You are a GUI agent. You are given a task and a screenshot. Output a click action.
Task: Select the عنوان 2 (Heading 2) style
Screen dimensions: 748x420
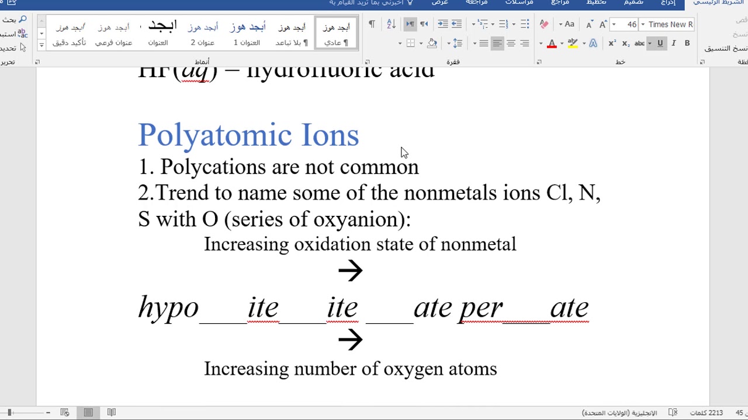coord(203,34)
